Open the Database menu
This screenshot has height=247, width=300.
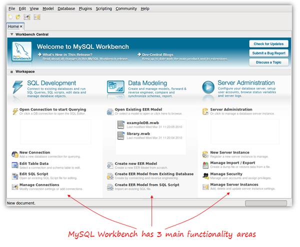click(66, 8)
